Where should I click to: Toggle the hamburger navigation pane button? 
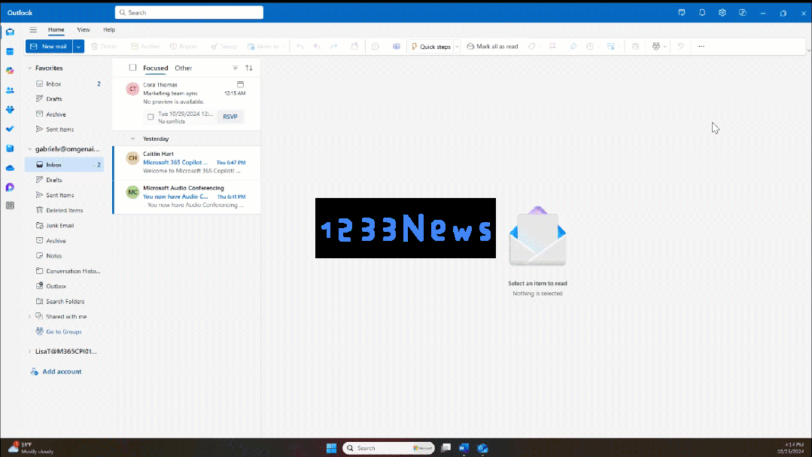click(33, 29)
